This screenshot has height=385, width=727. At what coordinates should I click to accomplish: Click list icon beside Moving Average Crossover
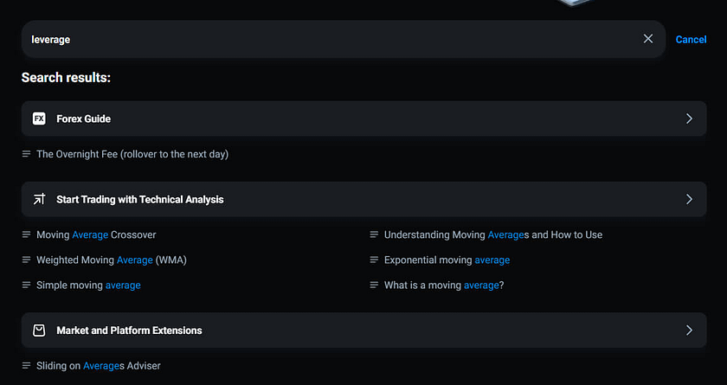(27, 234)
